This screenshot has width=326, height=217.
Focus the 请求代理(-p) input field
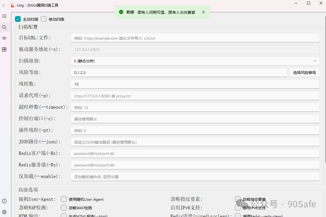[195, 96]
